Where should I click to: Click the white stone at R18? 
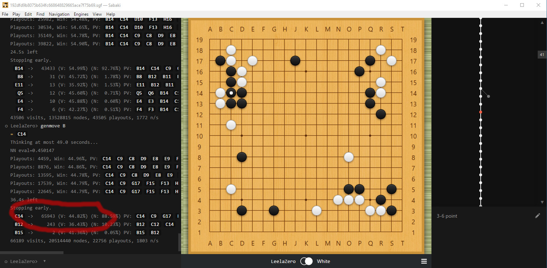pyautogui.click(x=381, y=50)
